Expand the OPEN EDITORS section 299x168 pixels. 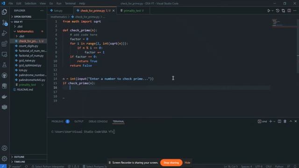coord(28,17)
